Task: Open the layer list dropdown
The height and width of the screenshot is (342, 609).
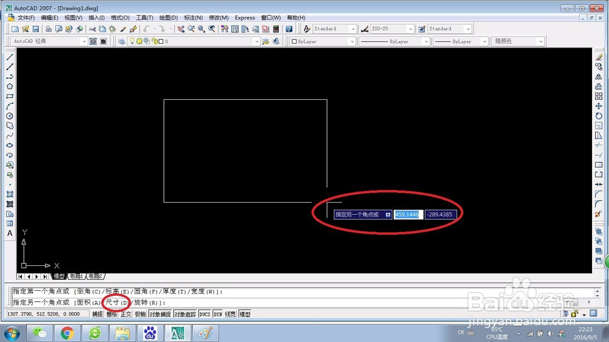Action: [x=256, y=41]
